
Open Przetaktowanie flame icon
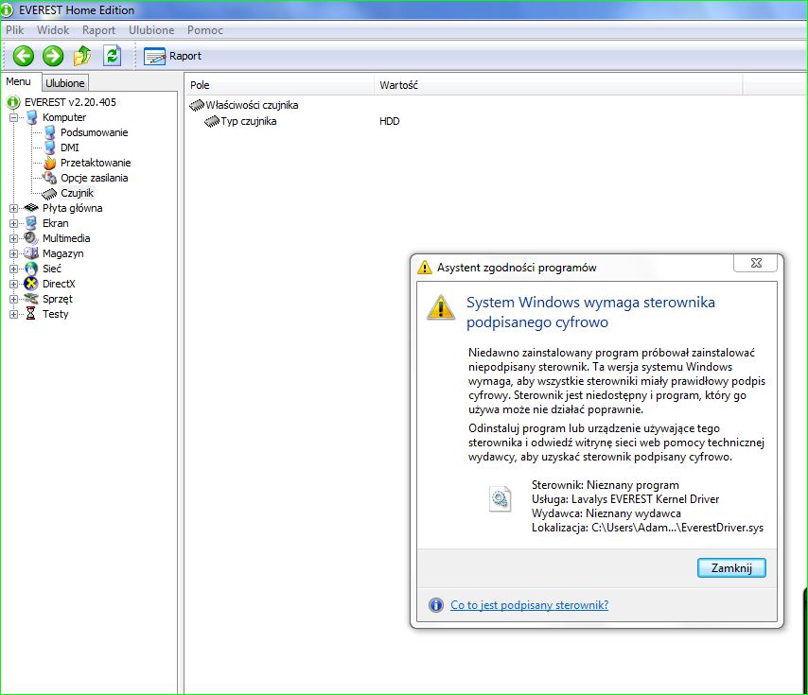(x=50, y=163)
